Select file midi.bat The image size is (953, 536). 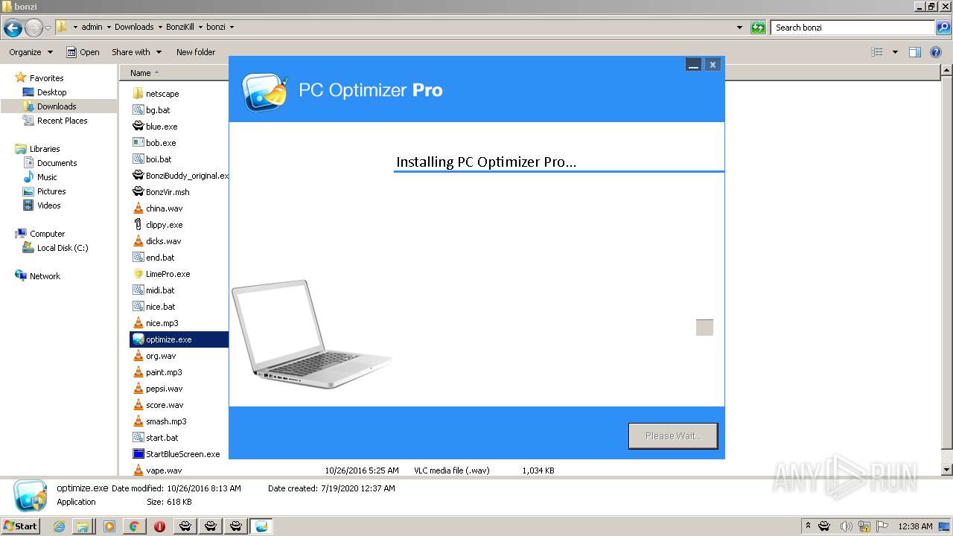[x=160, y=290]
